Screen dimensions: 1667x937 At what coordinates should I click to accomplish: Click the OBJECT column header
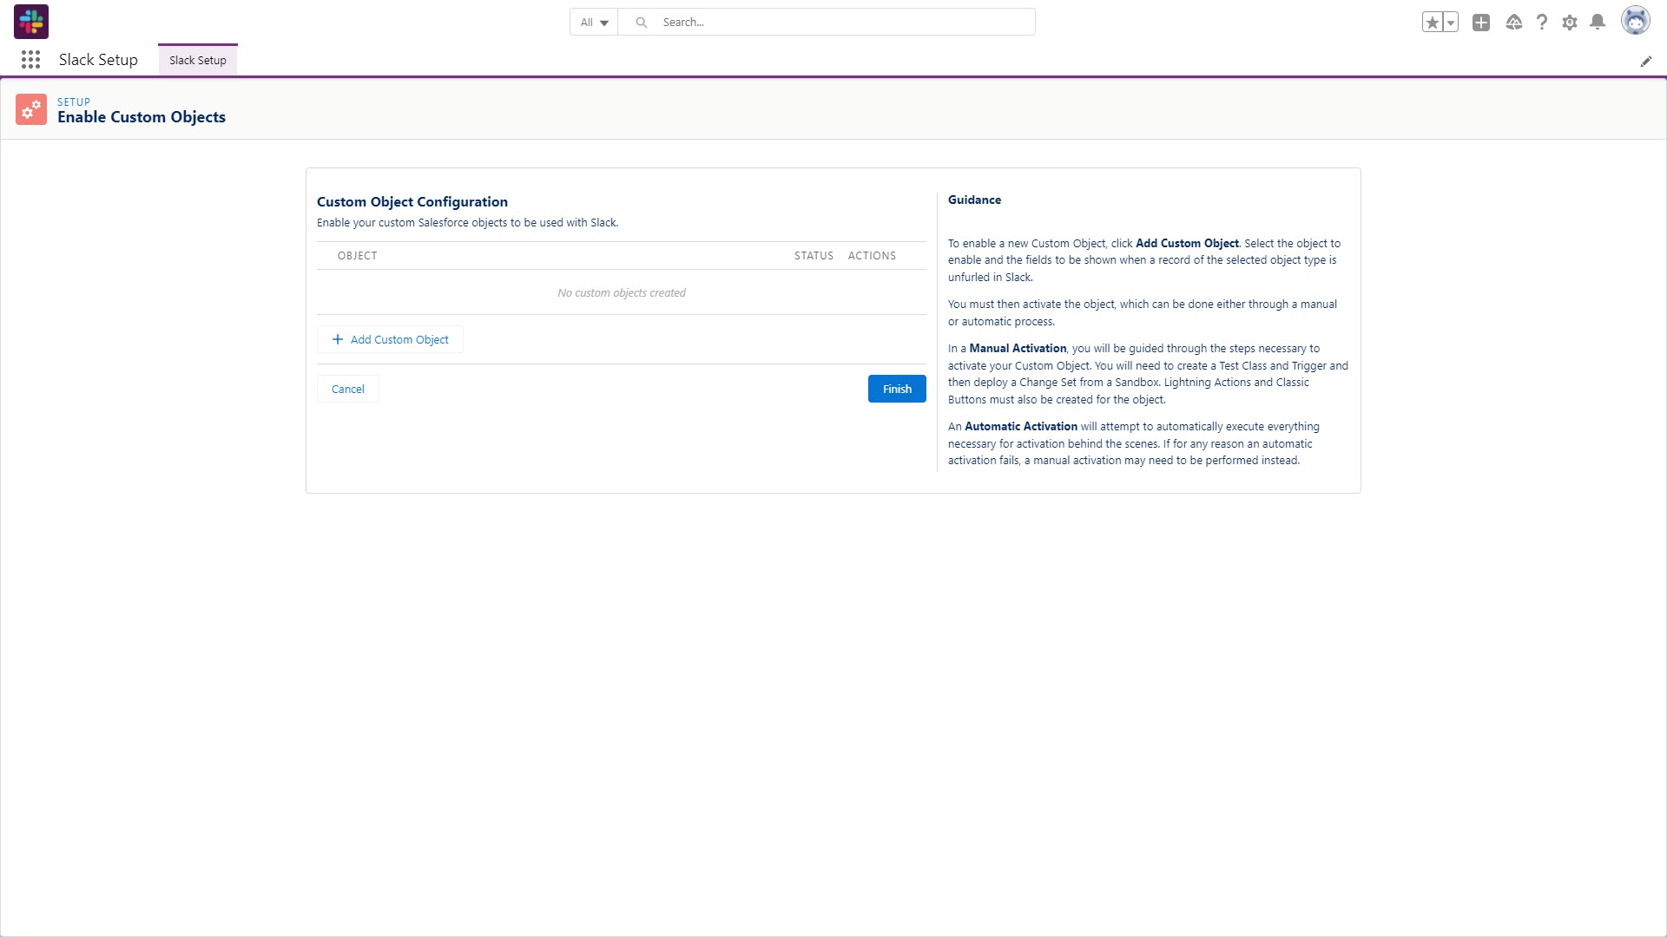(357, 256)
